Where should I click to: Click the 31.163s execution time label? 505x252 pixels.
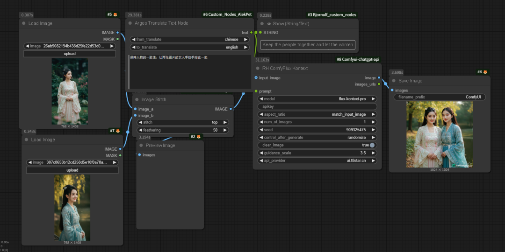pos(262,60)
